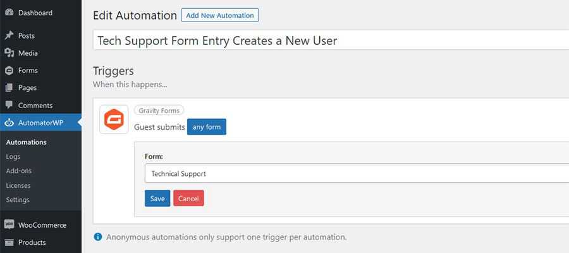The image size is (569, 253).
Task: Open the Logs submenu item
Action: click(x=13, y=156)
